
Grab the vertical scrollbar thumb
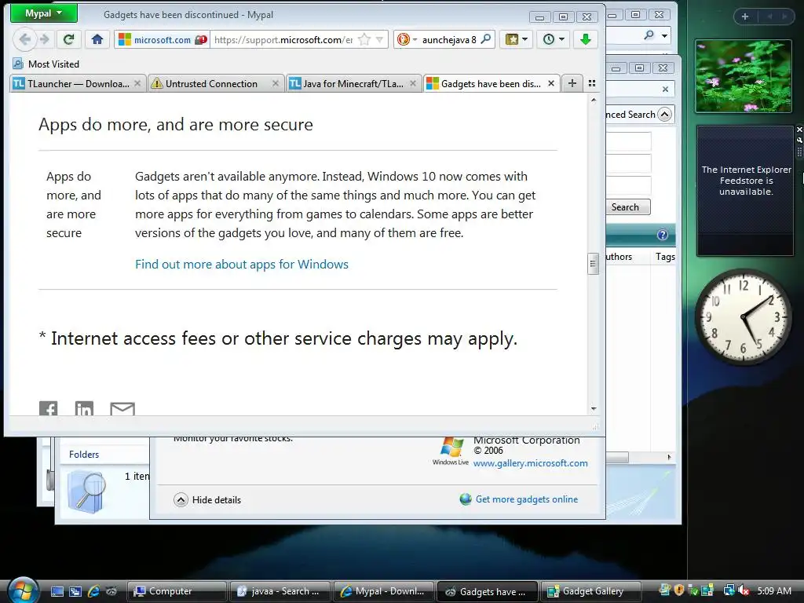click(594, 264)
